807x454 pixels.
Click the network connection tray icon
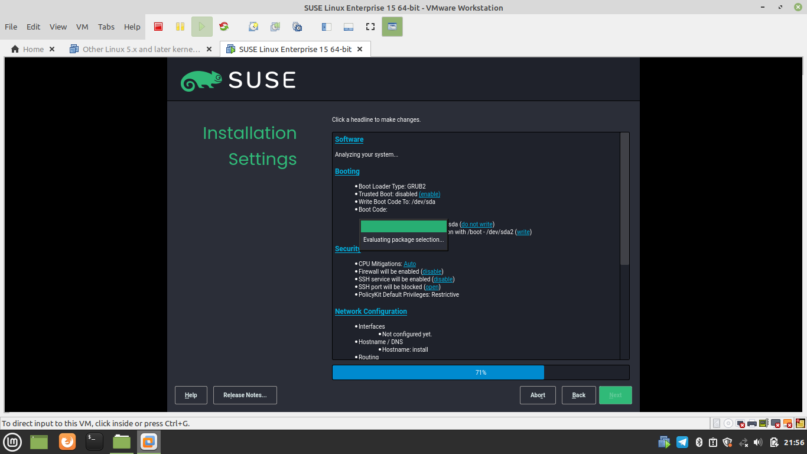pyautogui.click(x=743, y=442)
